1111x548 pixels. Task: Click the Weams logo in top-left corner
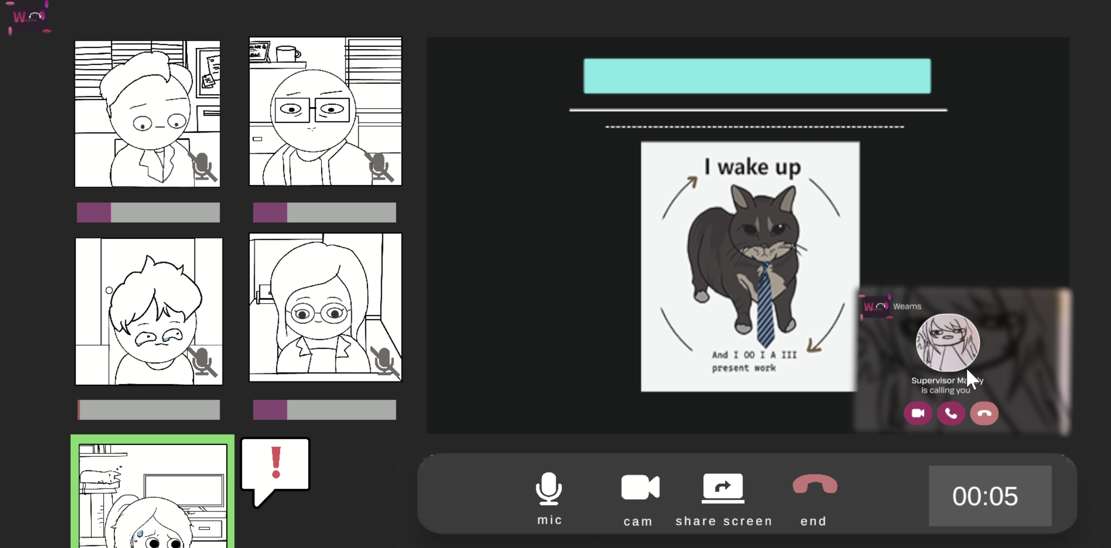[28, 17]
